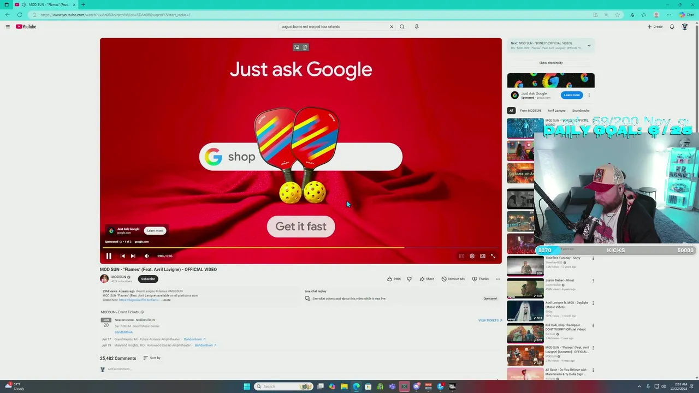Click Learn more on the video ad overlay
This screenshot has height=393, width=699.
point(155,231)
